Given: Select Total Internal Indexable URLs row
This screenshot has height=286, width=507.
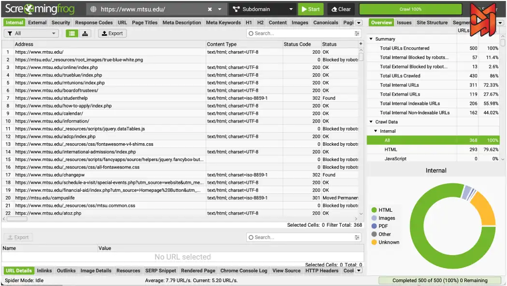Looking at the screenshot, I should (x=433, y=104).
